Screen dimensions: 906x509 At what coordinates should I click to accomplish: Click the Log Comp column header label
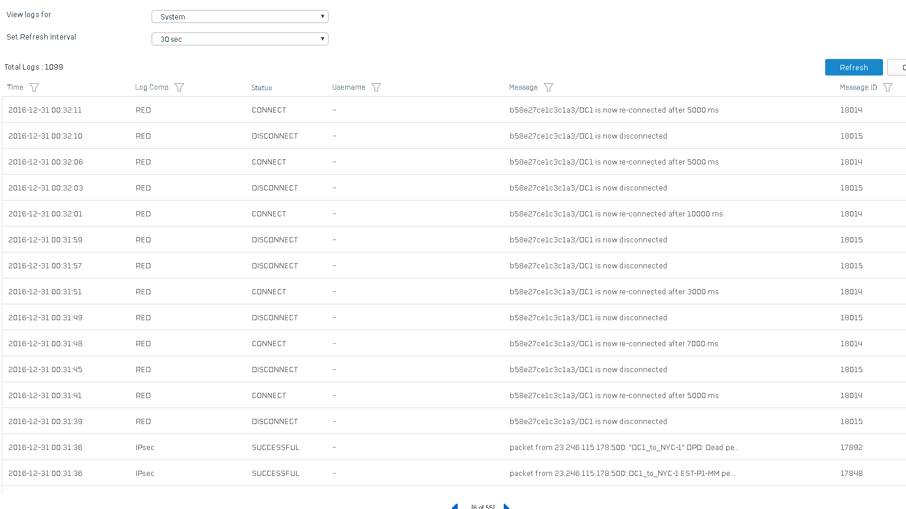(x=152, y=87)
